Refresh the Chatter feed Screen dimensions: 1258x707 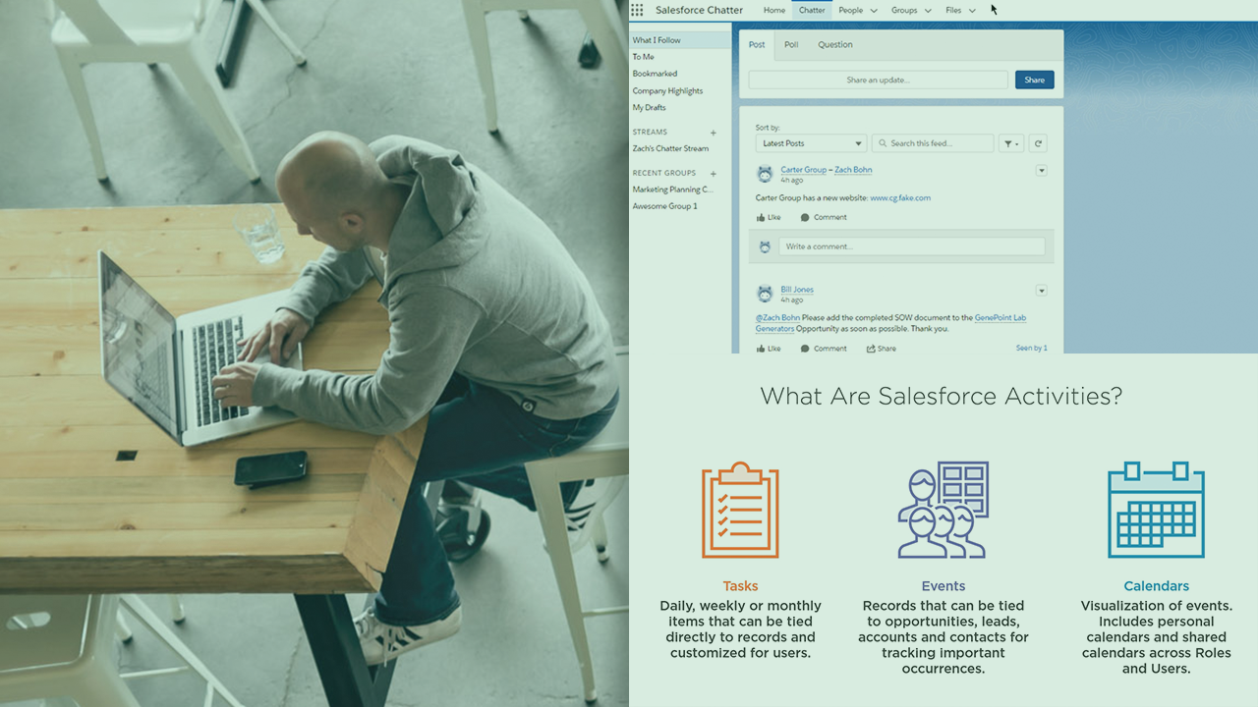coord(1038,143)
